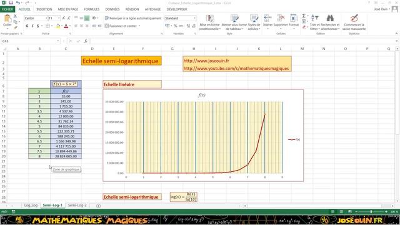Image resolution: width=400 pixels, height=225 pixels.
Task: Open the Standard number format dropdown
Action: click(194, 18)
